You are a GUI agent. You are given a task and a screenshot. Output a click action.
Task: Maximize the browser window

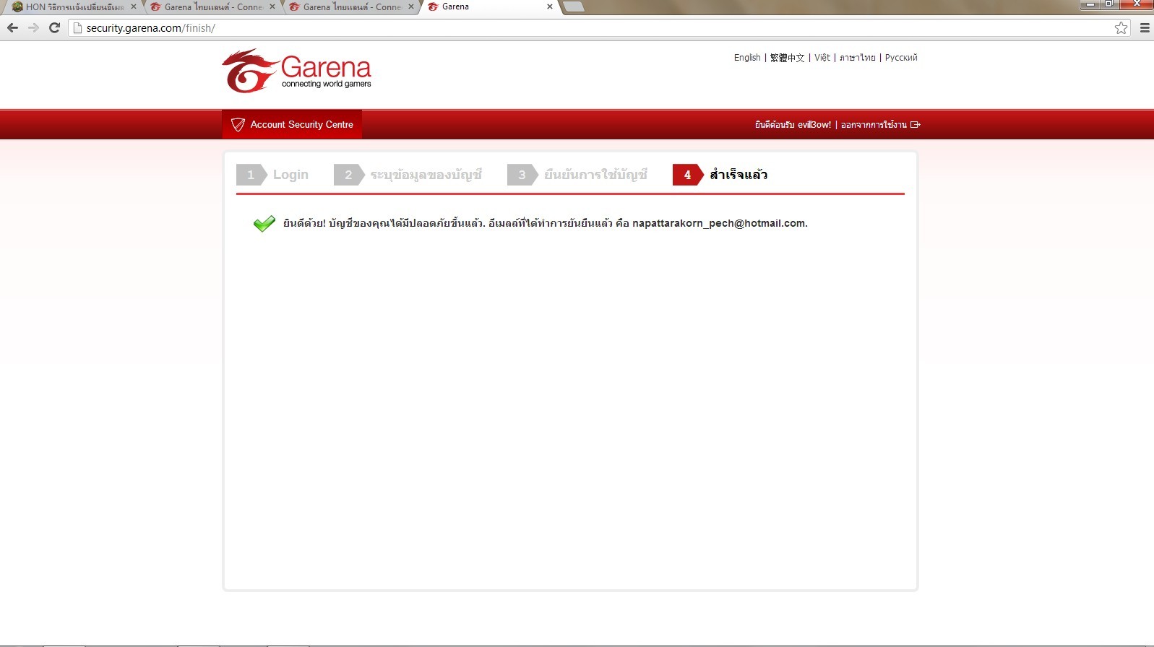1109,4
